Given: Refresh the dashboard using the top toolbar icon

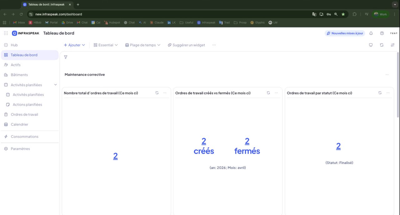Looking at the screenshot, I should pos(382,45).
